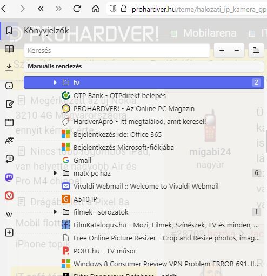Create a new bookmark folder

pyautogui.click(x=256, y=50)
